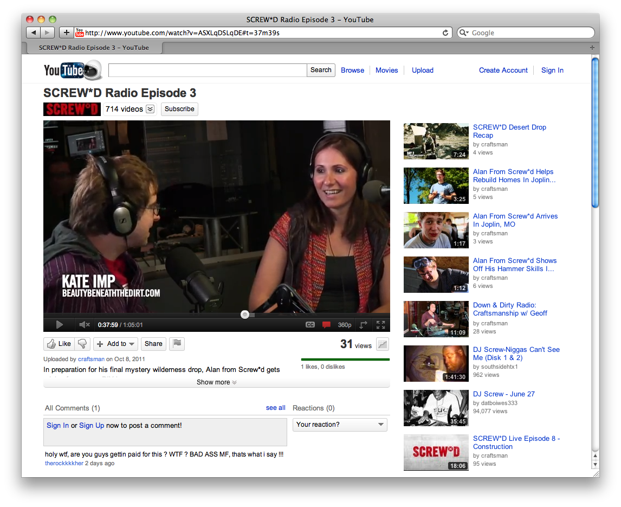Open 'DJ Screw - June 27' thumbnail
Screen dimensions: 621x507
tap(436, 408)
